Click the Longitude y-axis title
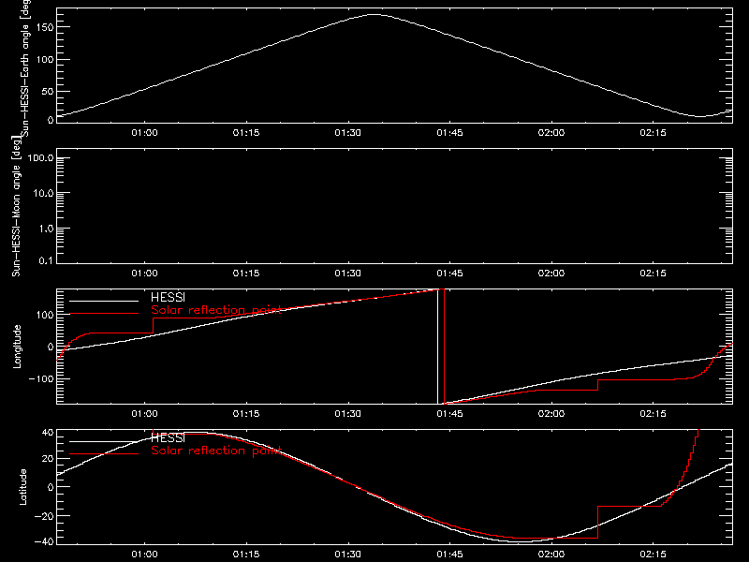Screen dimensions: 749x562 (17, 347)
